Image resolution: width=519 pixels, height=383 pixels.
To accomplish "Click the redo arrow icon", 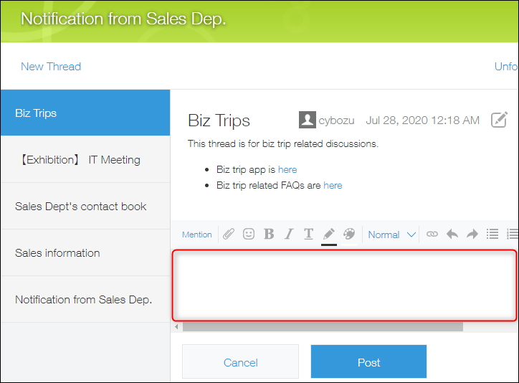I will (x=472, y=234).
